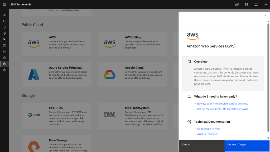Open the Insights lightbulb icon in sidebar
The image size is (270, 152).
(4, 27)
